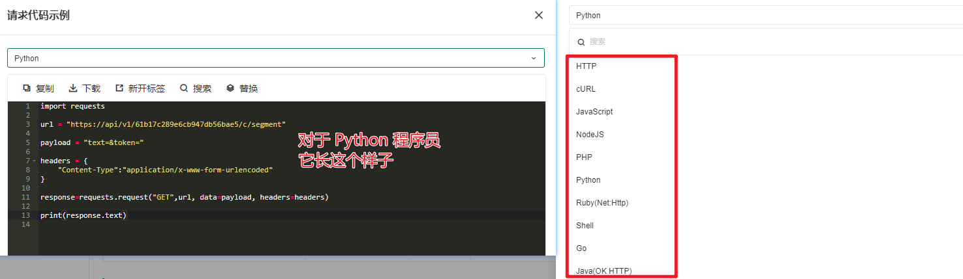Viewport: 963px width, 279px height.
Task: Click the 新开标签 button label
Action: coord(147,88)
